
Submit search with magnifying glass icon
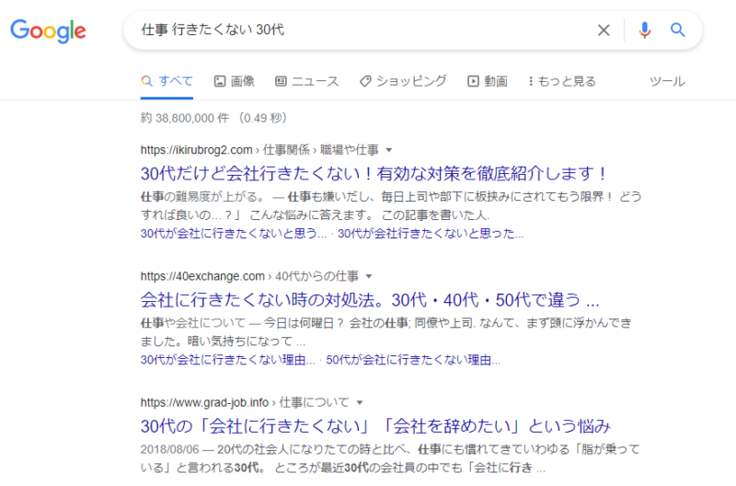pyautogui.click(x=677, y=30)
